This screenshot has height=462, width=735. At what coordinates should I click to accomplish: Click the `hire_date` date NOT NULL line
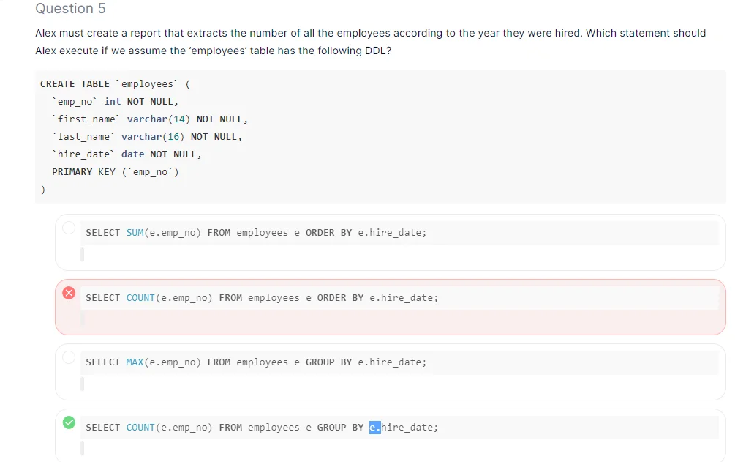127,154
